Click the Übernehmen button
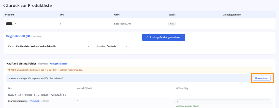This screenshot has height=108, width=279. coord(262,78)
